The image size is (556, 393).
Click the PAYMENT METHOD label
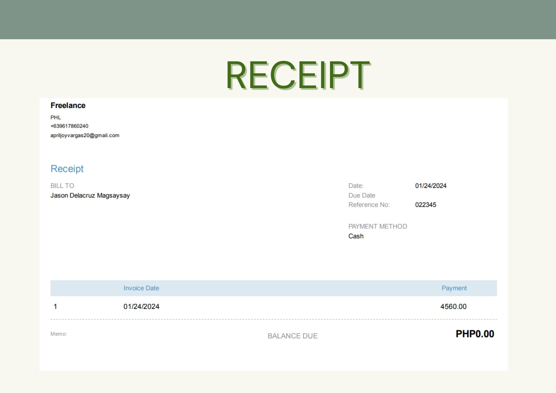coord(378,226)
